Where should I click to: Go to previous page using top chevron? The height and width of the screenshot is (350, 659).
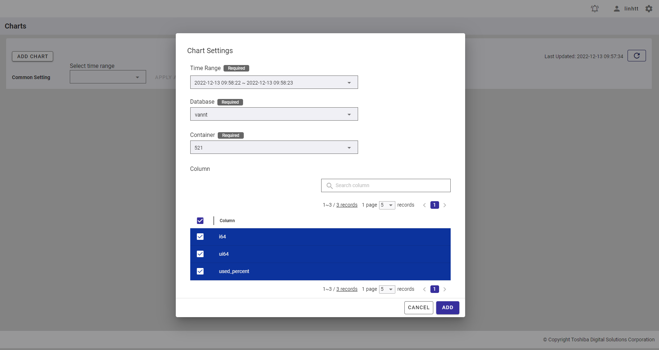[x=424, y=205]
